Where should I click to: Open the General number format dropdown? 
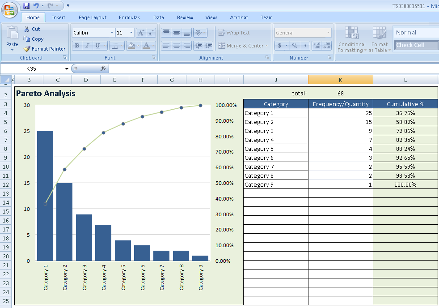pos(328,33)
